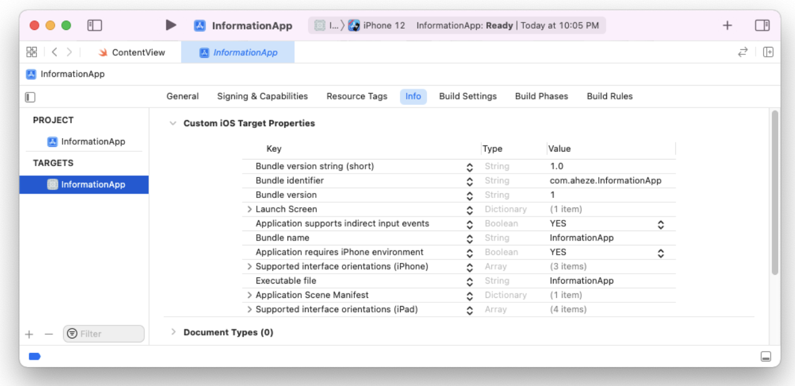Expand Supported interface orientations (iPad) row
795x386 pixels.
point(250,309)
